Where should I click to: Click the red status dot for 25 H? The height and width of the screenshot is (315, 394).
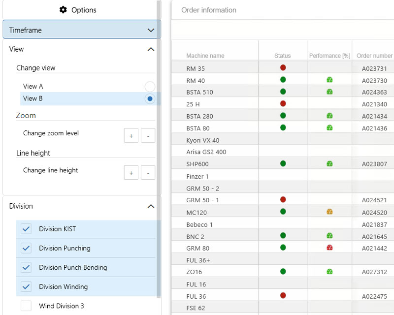282,103
